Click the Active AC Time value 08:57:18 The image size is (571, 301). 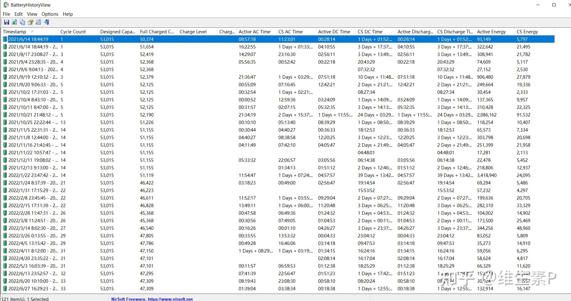pos(247,40)
